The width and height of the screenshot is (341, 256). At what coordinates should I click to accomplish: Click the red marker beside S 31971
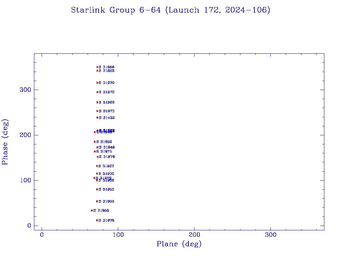click(95, 152)
